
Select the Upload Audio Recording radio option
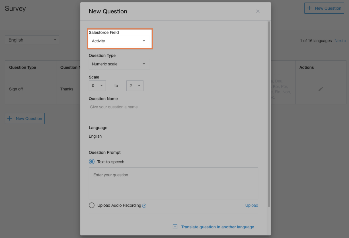pos(92,205)
